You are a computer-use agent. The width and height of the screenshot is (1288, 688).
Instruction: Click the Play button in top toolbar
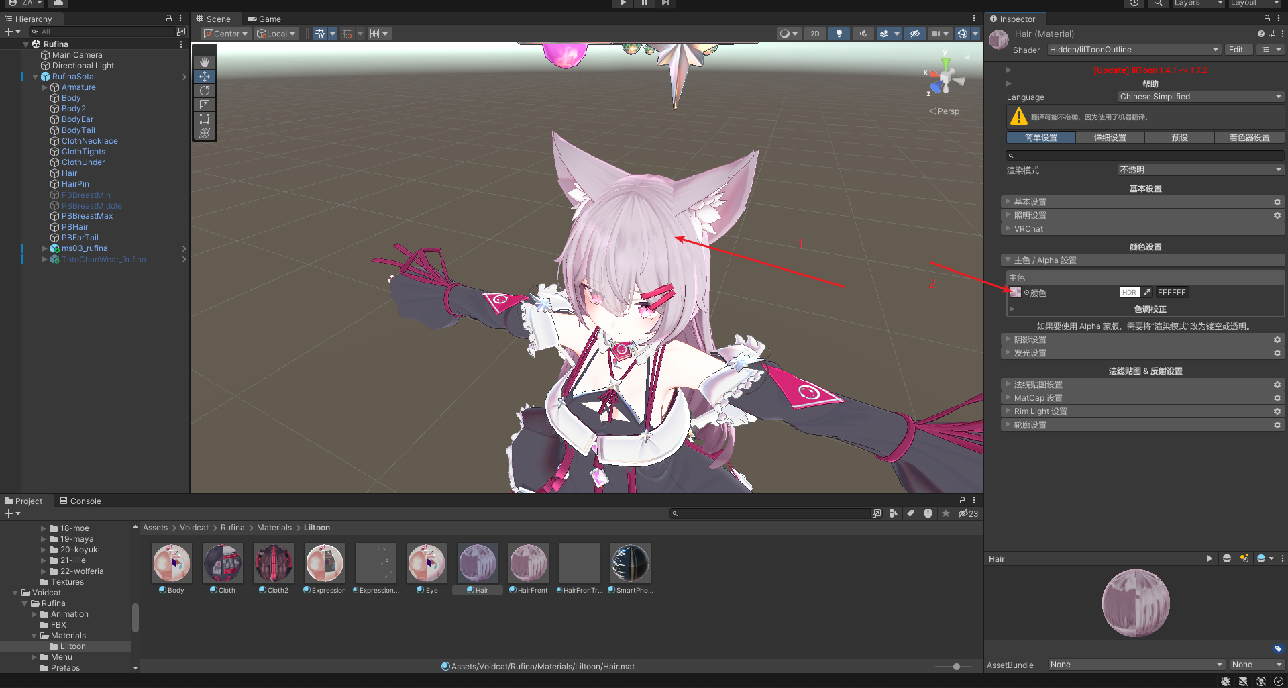click(x=623, y=3)
